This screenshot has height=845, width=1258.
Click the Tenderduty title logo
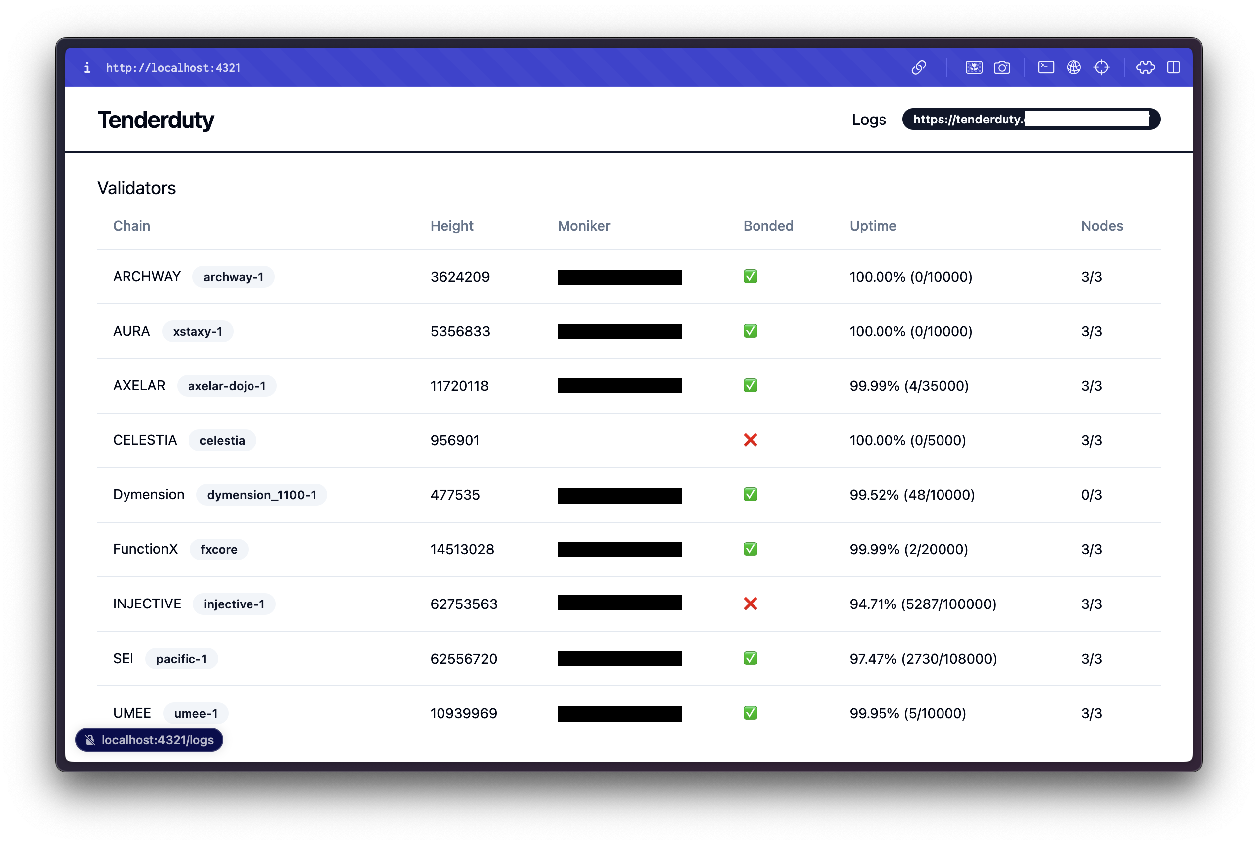click(x=156, y=120)
